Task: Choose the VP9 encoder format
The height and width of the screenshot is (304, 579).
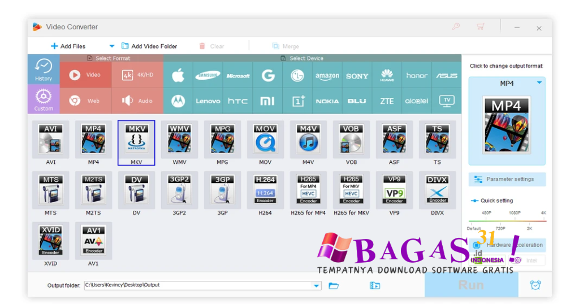Action: [394, 190]
